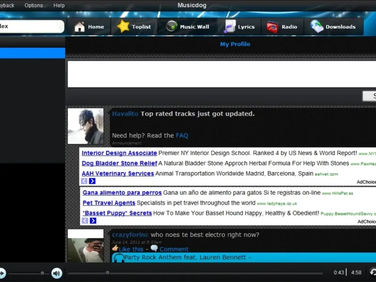Screen dimensions: 376x282
Task: Select the highlighted blue sidebar row
Action: 32,53
